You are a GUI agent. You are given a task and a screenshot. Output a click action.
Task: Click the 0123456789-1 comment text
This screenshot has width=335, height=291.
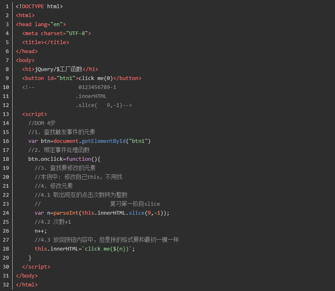click(x=97, y=87)
